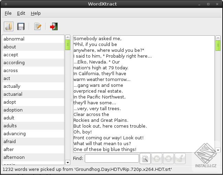This screenshot has width=223, height=175.
Task: Click the line 'overpriced real estate.'
Action: point(98,91)
